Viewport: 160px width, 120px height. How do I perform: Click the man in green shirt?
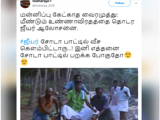tap(76, 101)
